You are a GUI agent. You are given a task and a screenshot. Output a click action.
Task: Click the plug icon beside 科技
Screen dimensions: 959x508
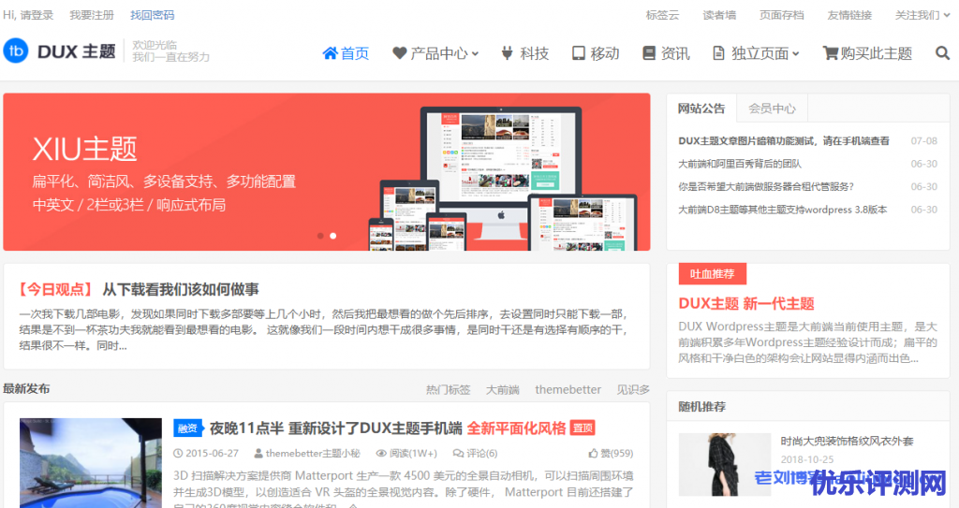pos(507,53)
